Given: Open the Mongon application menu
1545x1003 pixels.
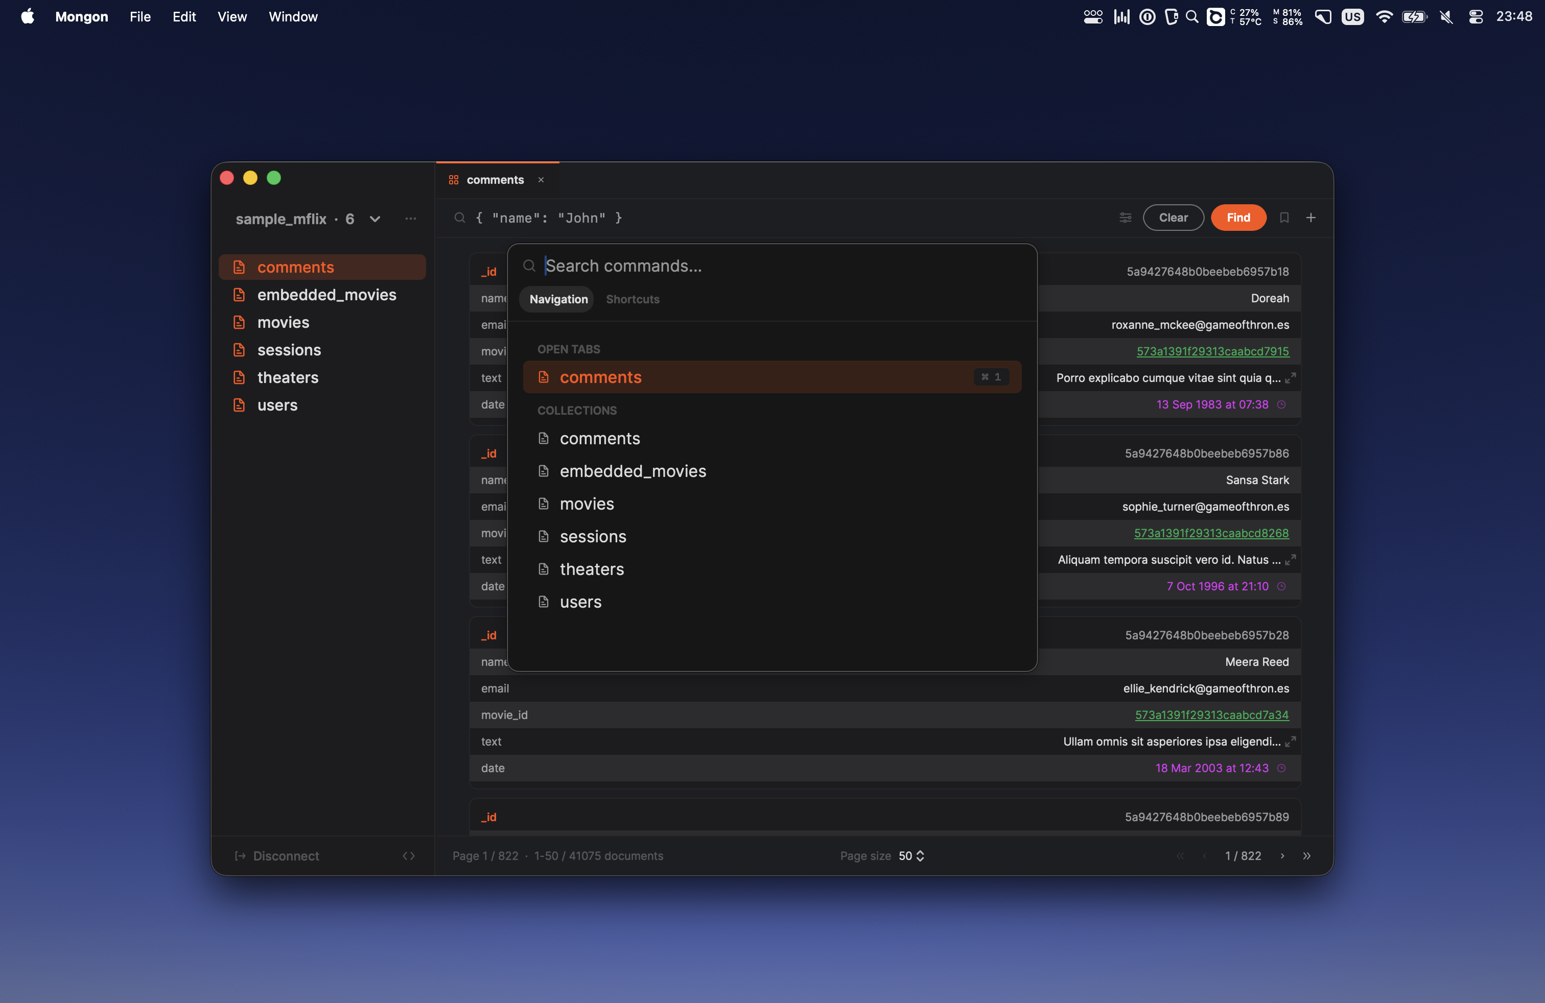Looking at the screenshot, I should [x=81, y=16].
